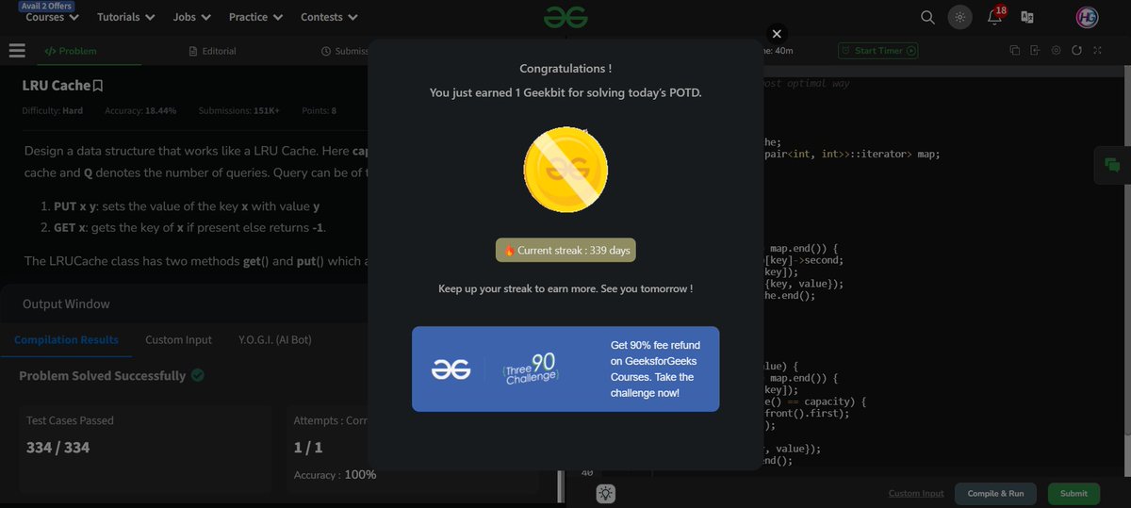Bookmark the LRU Cache problem
The height and width of the screenshot is (508, 1131).
98,86
